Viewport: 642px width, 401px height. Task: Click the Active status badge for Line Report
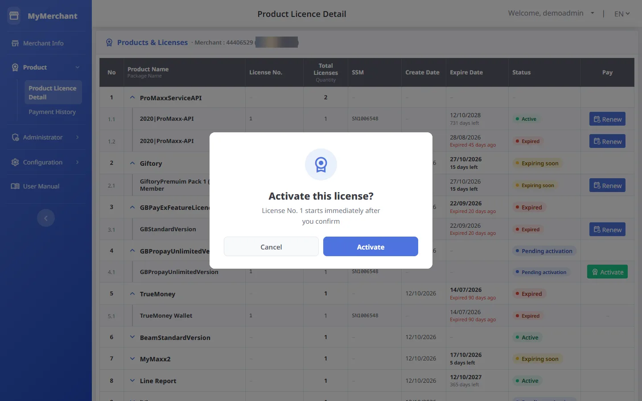coord(527,381)
